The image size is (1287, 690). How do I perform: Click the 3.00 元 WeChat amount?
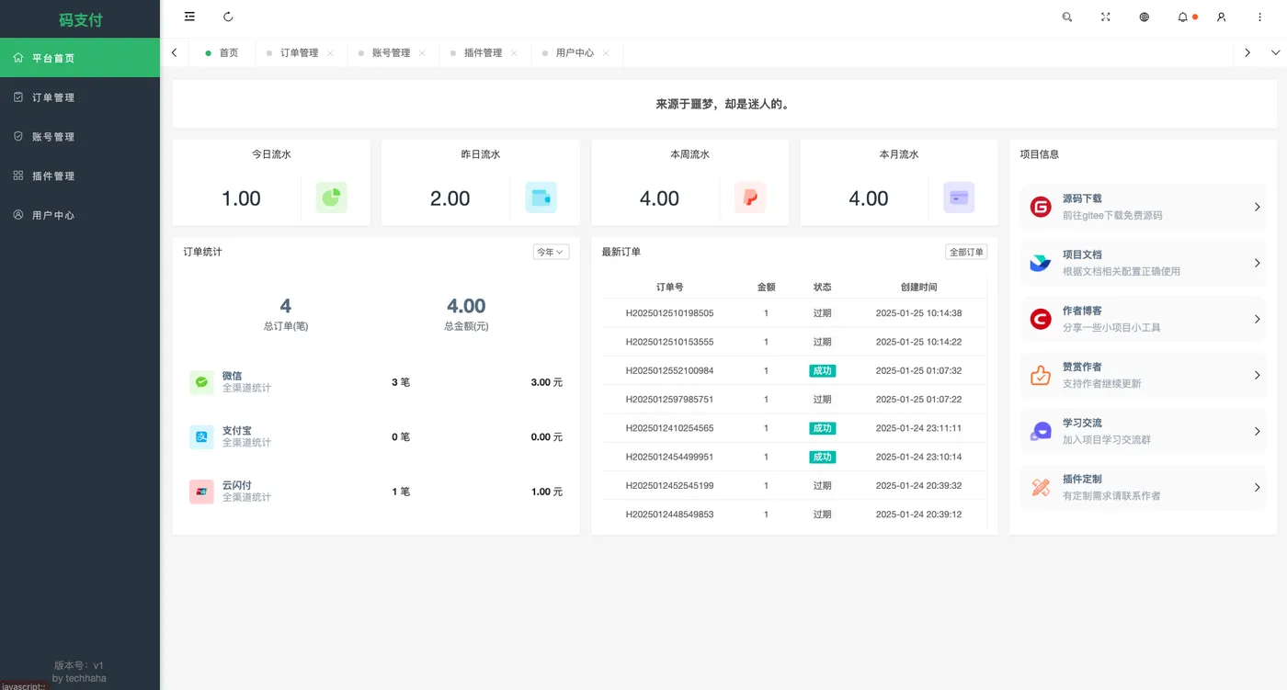pyautogui.click(x=546, y=382)
